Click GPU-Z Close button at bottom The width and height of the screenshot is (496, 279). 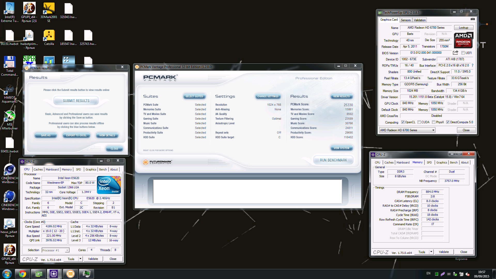(466, 130)
